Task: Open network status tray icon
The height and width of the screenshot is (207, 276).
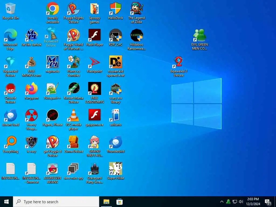Action: coord(235,202)
